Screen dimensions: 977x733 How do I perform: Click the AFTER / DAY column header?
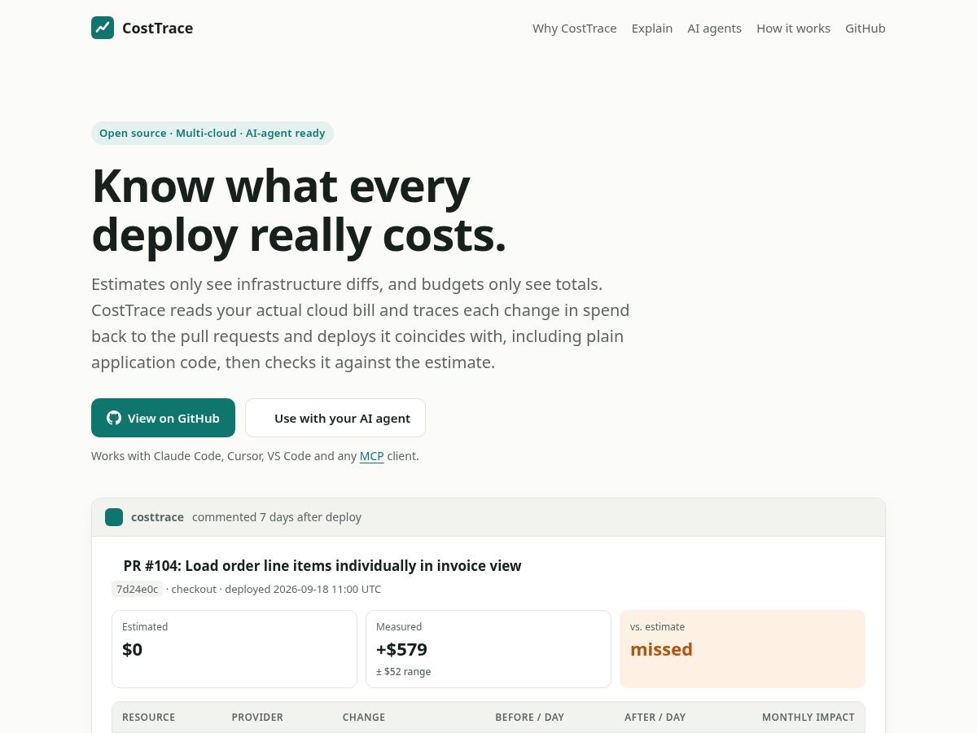tap(655, 718)
